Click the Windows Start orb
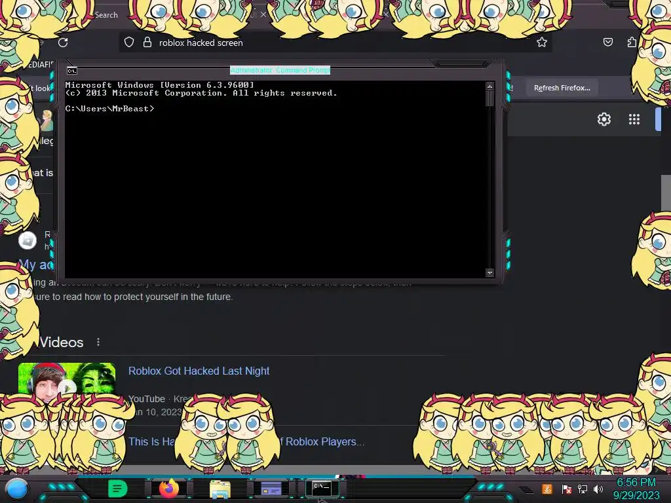Screen dimensions: 671x503 (x=17, y=489)
